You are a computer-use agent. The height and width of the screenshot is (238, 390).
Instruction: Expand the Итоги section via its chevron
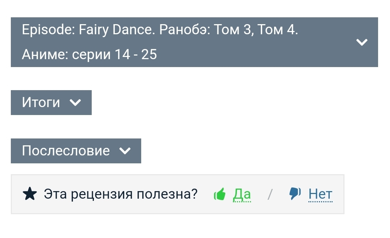tap(75, 103)
